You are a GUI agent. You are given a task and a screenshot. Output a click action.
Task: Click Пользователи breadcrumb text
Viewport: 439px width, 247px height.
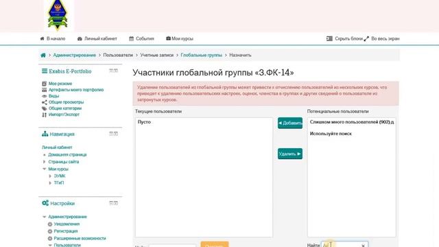(118, 55)
